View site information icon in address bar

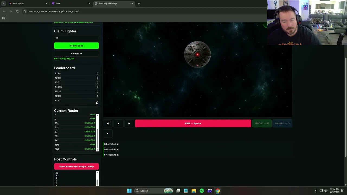pyautogui.click(x=25, y=11)
